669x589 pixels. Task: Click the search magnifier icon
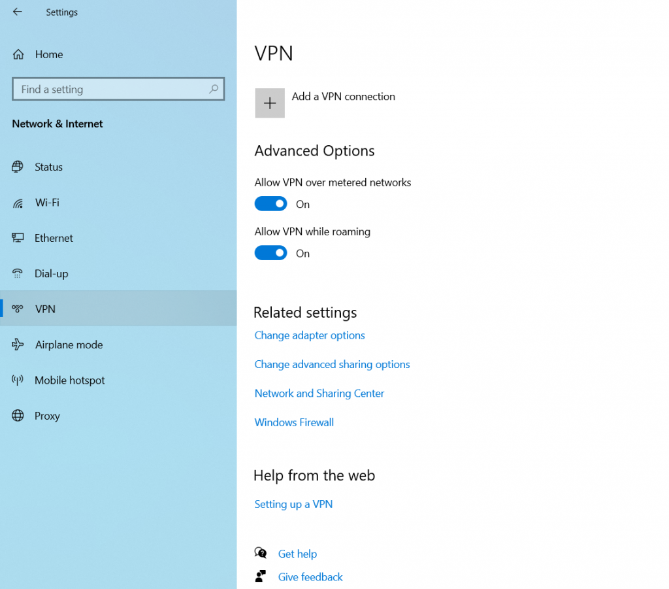tap(214, 90)
